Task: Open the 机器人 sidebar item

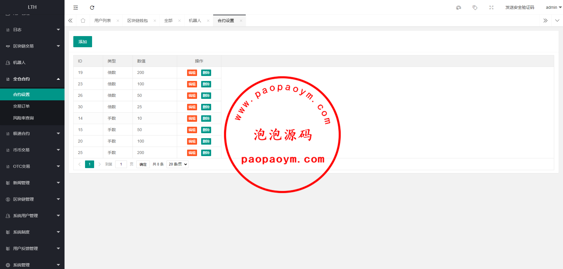Action: tap(32, 62)
